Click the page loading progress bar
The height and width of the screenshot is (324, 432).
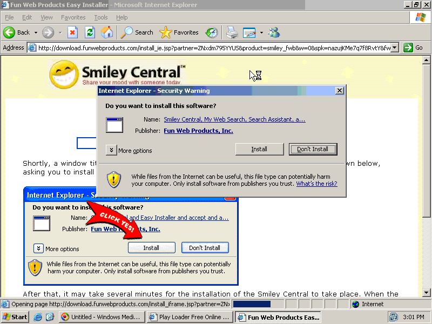[258, 304]
